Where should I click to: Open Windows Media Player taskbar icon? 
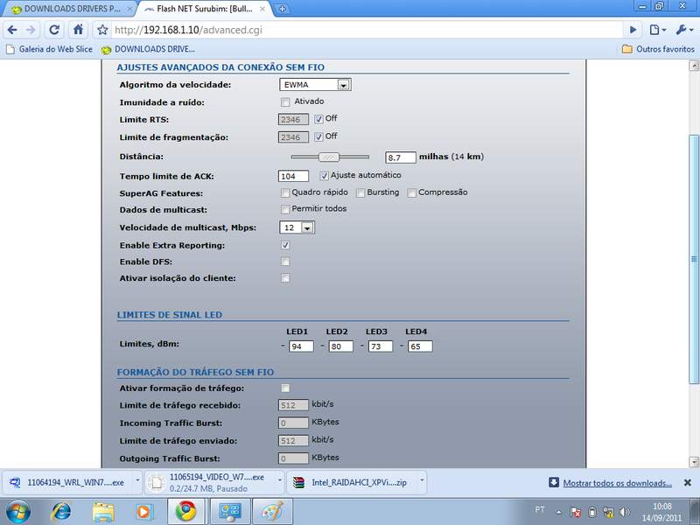pos(143,512)
